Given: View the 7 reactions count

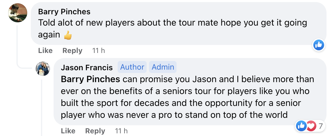Looking at the screenshot, I should coord(321,126).
